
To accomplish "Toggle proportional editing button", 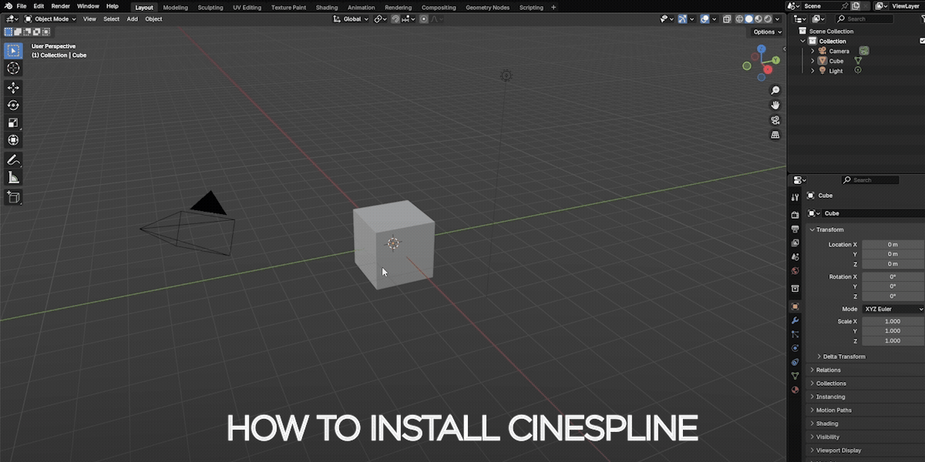I will (x=424, y=18).
